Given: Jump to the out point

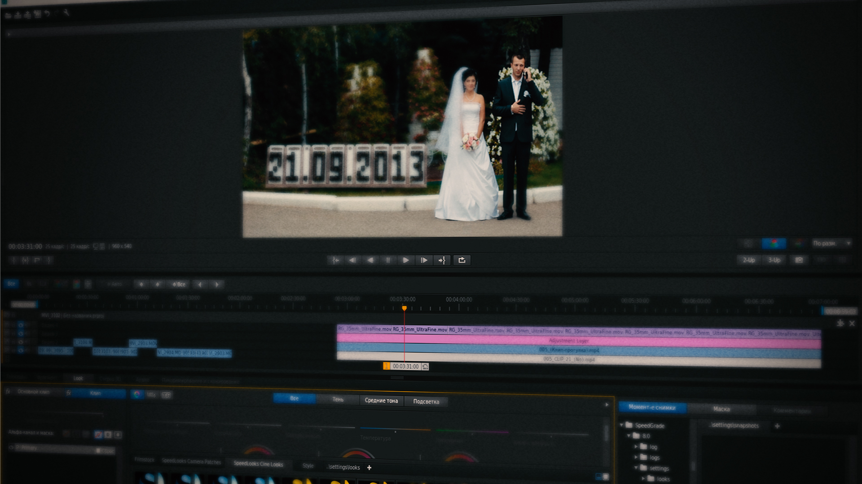Looking at the screenshot, I should (442, 260).
